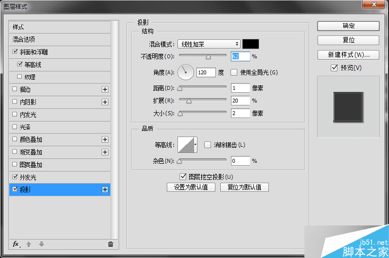
Task: Toggle 图层挖空投影 checkbox
Action: [183, 177]
